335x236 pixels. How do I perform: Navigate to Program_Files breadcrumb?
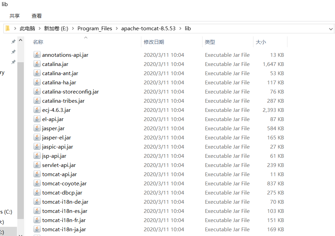(x=95, y=29)
